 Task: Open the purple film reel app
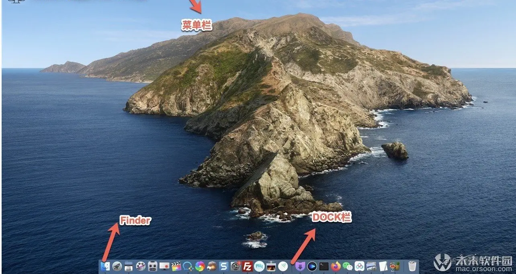click(x=141, y=266)
